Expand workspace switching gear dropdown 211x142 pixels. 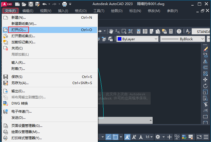(164, 137)
